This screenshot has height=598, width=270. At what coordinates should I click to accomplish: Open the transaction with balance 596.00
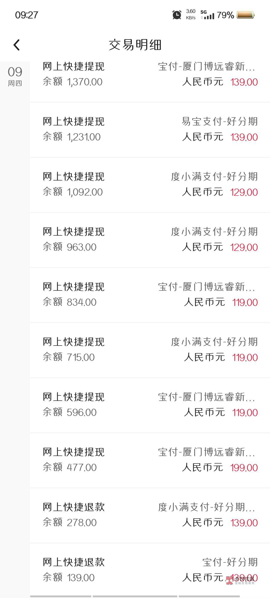point(150,405)
